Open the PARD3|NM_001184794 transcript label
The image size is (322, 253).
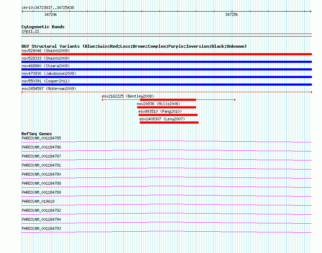click(x=41, y=219)
